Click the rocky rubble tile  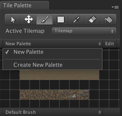point(84,95)
